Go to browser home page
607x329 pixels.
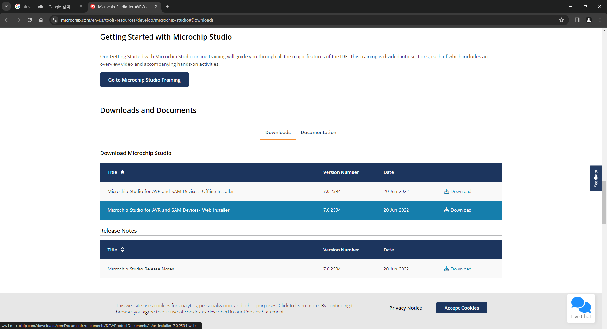pyautogui.click(x=41, y=20)
